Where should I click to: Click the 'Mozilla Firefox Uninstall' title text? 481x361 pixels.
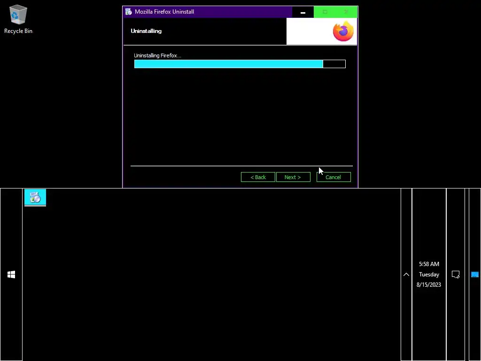[164, 12]
